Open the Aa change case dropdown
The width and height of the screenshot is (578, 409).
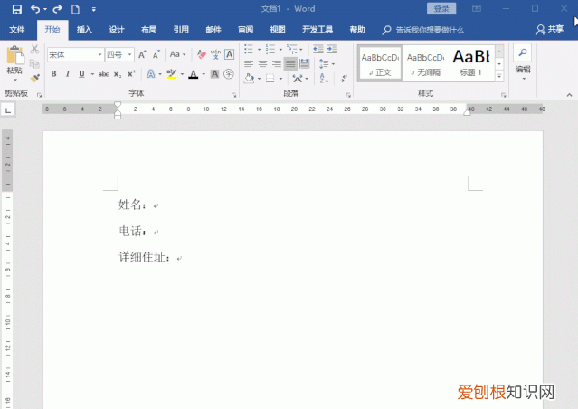pyautogui.click(x=177, y=54)
